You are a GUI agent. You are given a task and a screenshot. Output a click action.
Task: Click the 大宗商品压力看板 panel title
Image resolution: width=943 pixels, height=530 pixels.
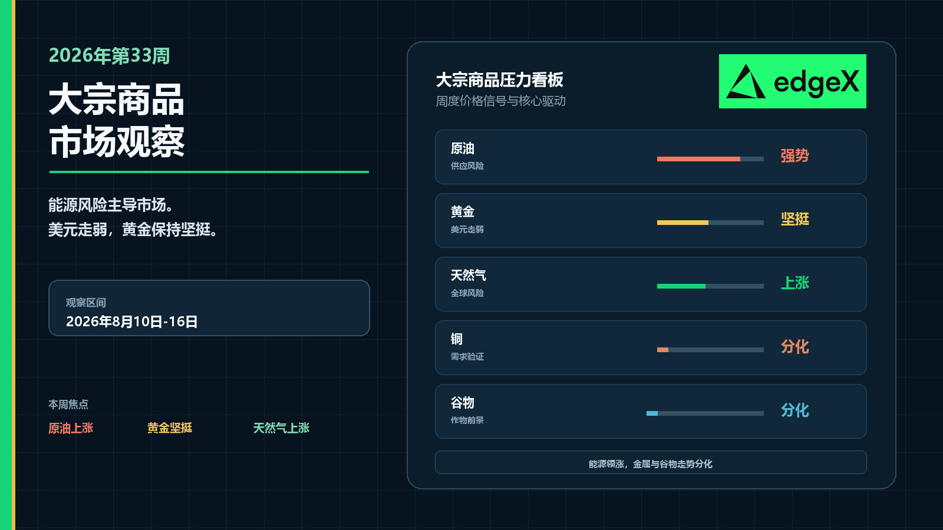point(500,79)
